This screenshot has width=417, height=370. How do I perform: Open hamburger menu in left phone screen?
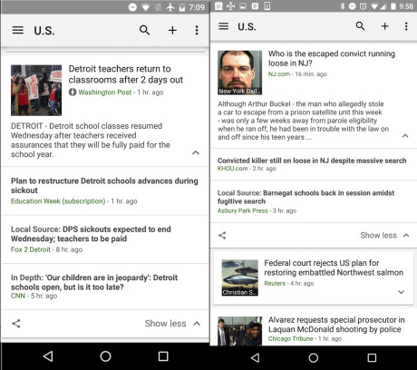point(18,30)
